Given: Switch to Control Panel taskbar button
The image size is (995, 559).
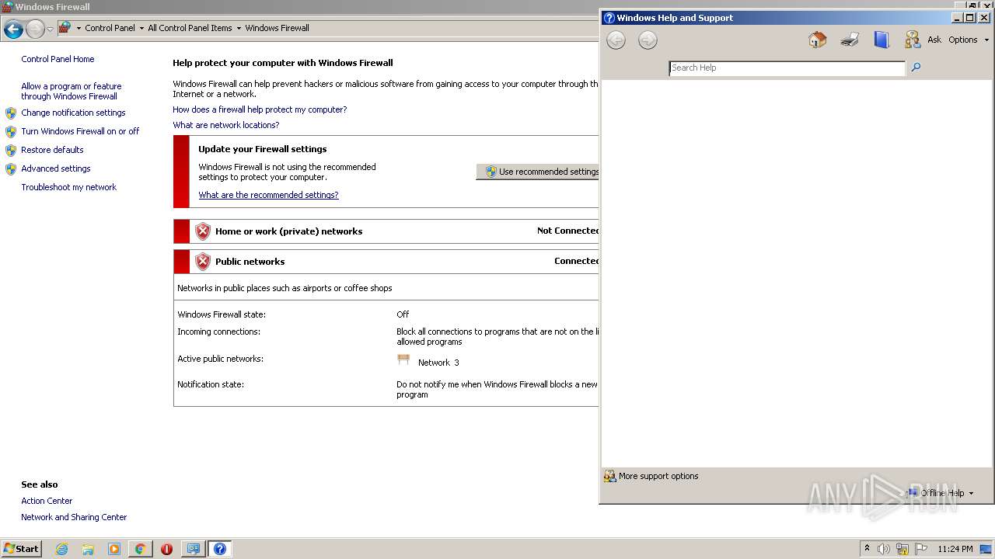Looking at the screenshot, I should pyautogui.click(x=193, y=549).
